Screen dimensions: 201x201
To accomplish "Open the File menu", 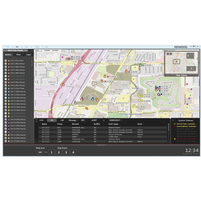I will pos(8,47).
